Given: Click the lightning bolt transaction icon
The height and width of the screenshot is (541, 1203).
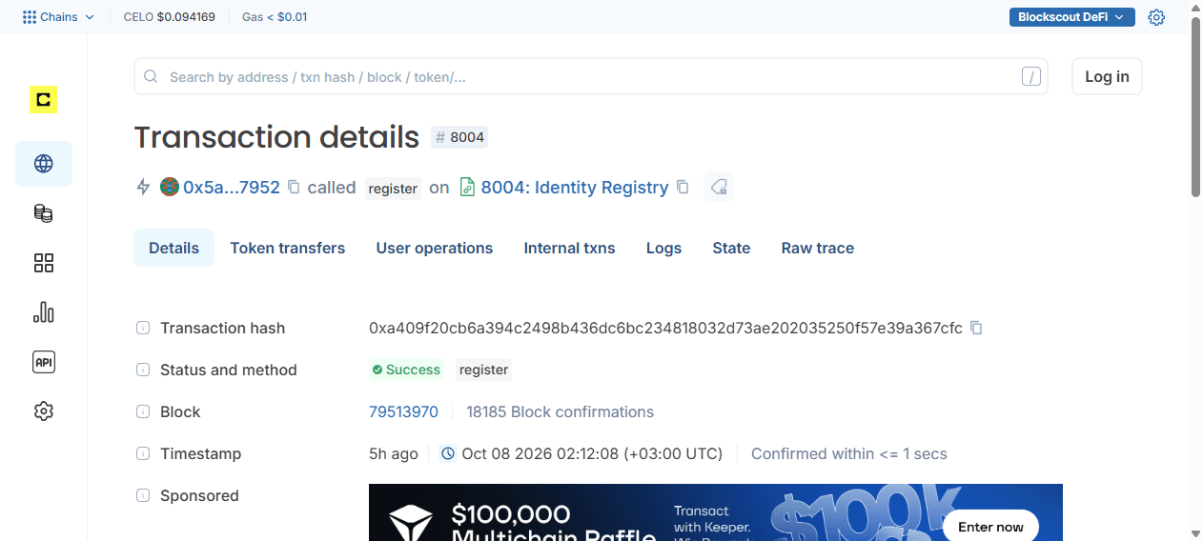Looking at the screenshot, I should point(144,188).
